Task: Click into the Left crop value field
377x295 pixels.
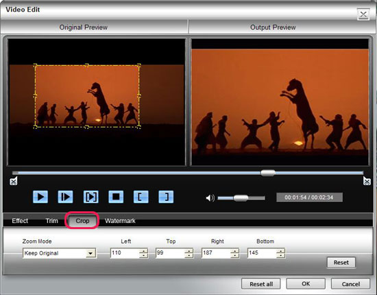Action: point(124,253)
